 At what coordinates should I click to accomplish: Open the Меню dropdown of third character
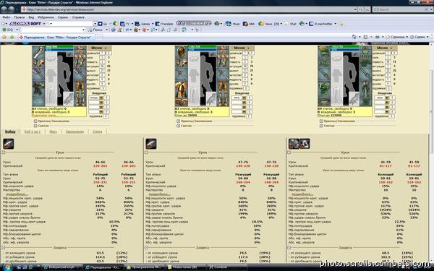coord(385,48)
